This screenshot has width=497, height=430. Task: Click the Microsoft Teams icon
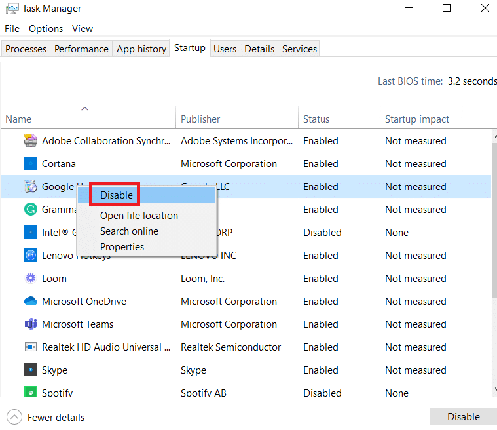pyautogui.click(x=31, y=324)
